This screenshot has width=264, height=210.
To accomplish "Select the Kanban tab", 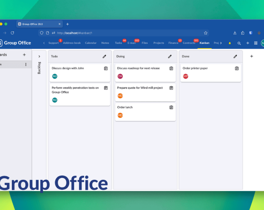I will (x=205, y=43).
